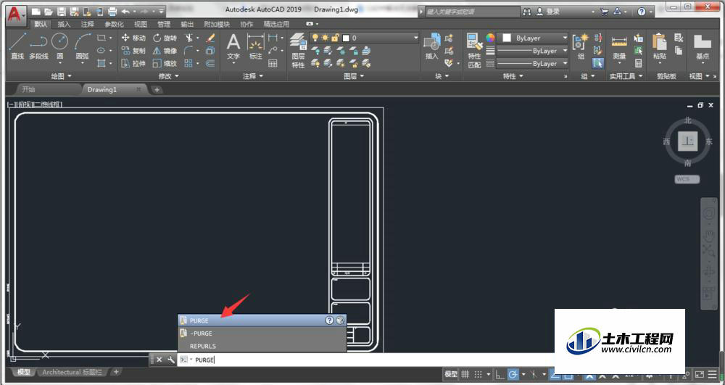Image resolution: width=725 pixels, height=385 pixels.
Task: Click the Stretch (拉伸) command
Action: (x=133, y=64)
